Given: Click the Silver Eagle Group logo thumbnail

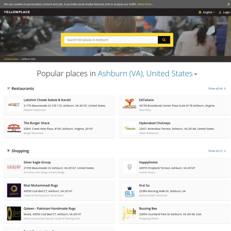Looking at the screenshot, I should pyautogui.click(x=14, y=167).
